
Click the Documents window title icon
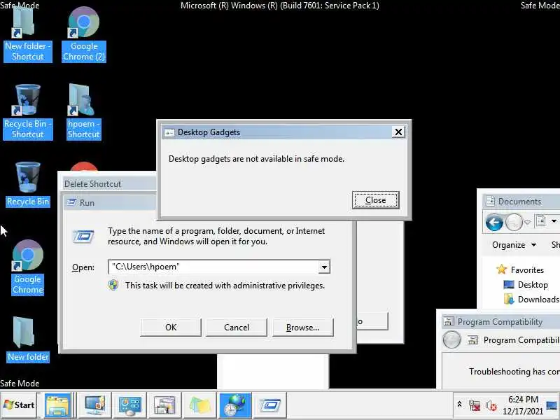coord(491,201)
